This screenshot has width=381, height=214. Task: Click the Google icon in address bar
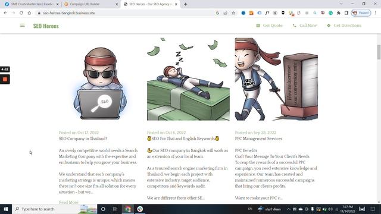click(x=217, y=13)
